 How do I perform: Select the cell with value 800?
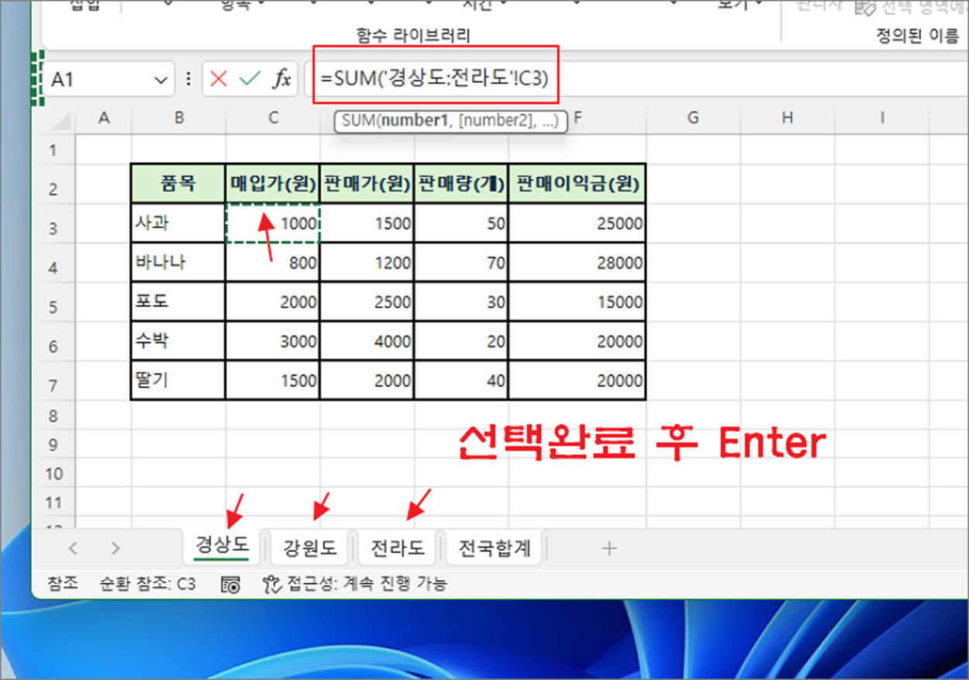click(x=273, y=263)
